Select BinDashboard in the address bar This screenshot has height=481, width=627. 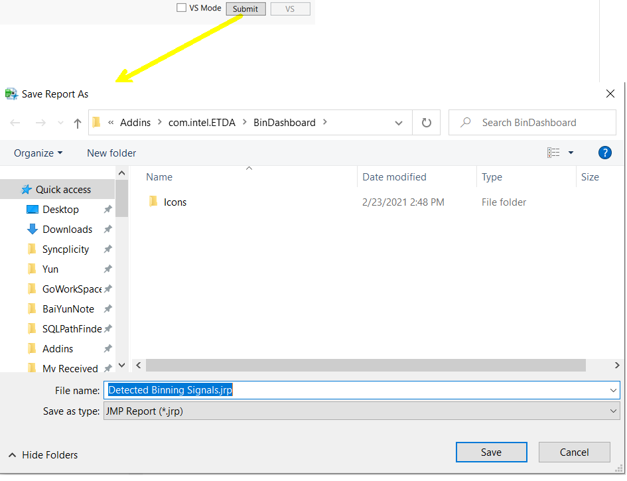[285, 122]
